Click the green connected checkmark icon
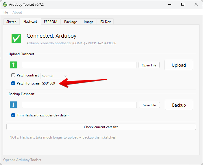The height and width of the screenshot is (165, 203). pos(16,39)
